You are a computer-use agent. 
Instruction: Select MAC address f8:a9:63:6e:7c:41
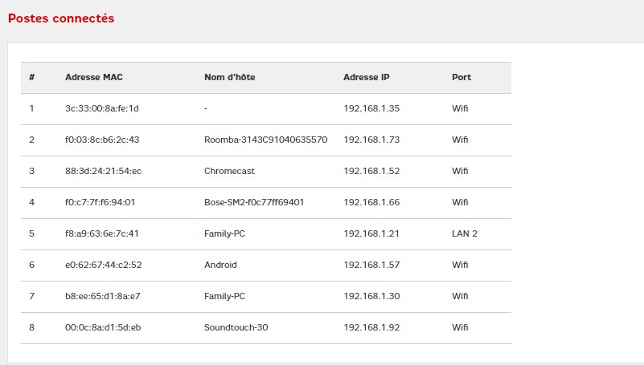point(102,233)
